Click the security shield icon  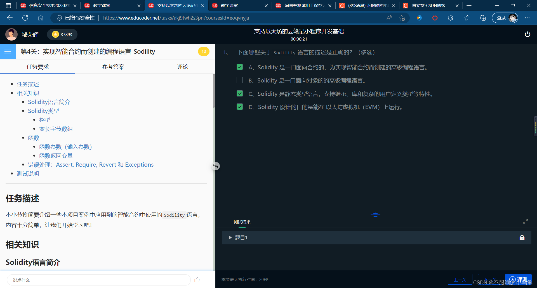click(59, 18)
